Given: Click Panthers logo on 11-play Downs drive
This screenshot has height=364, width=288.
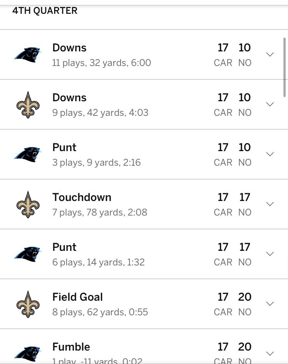Looking at the screenshot, I should pos(28,54).
